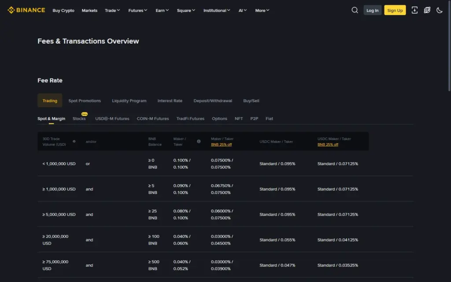The height and width of the screenshot is (282, 451).
Task: Click the '0.040% / 0.052%' fee cell
Action: click(182, 265)
